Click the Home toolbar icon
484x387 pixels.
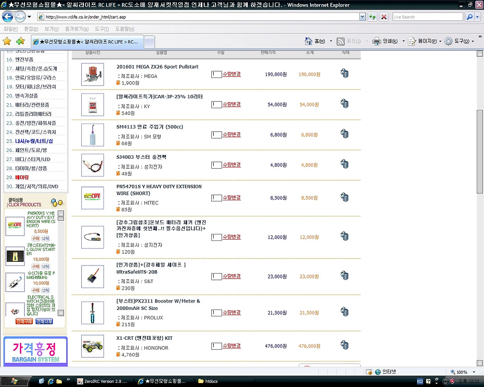click(x=309, y=41)
